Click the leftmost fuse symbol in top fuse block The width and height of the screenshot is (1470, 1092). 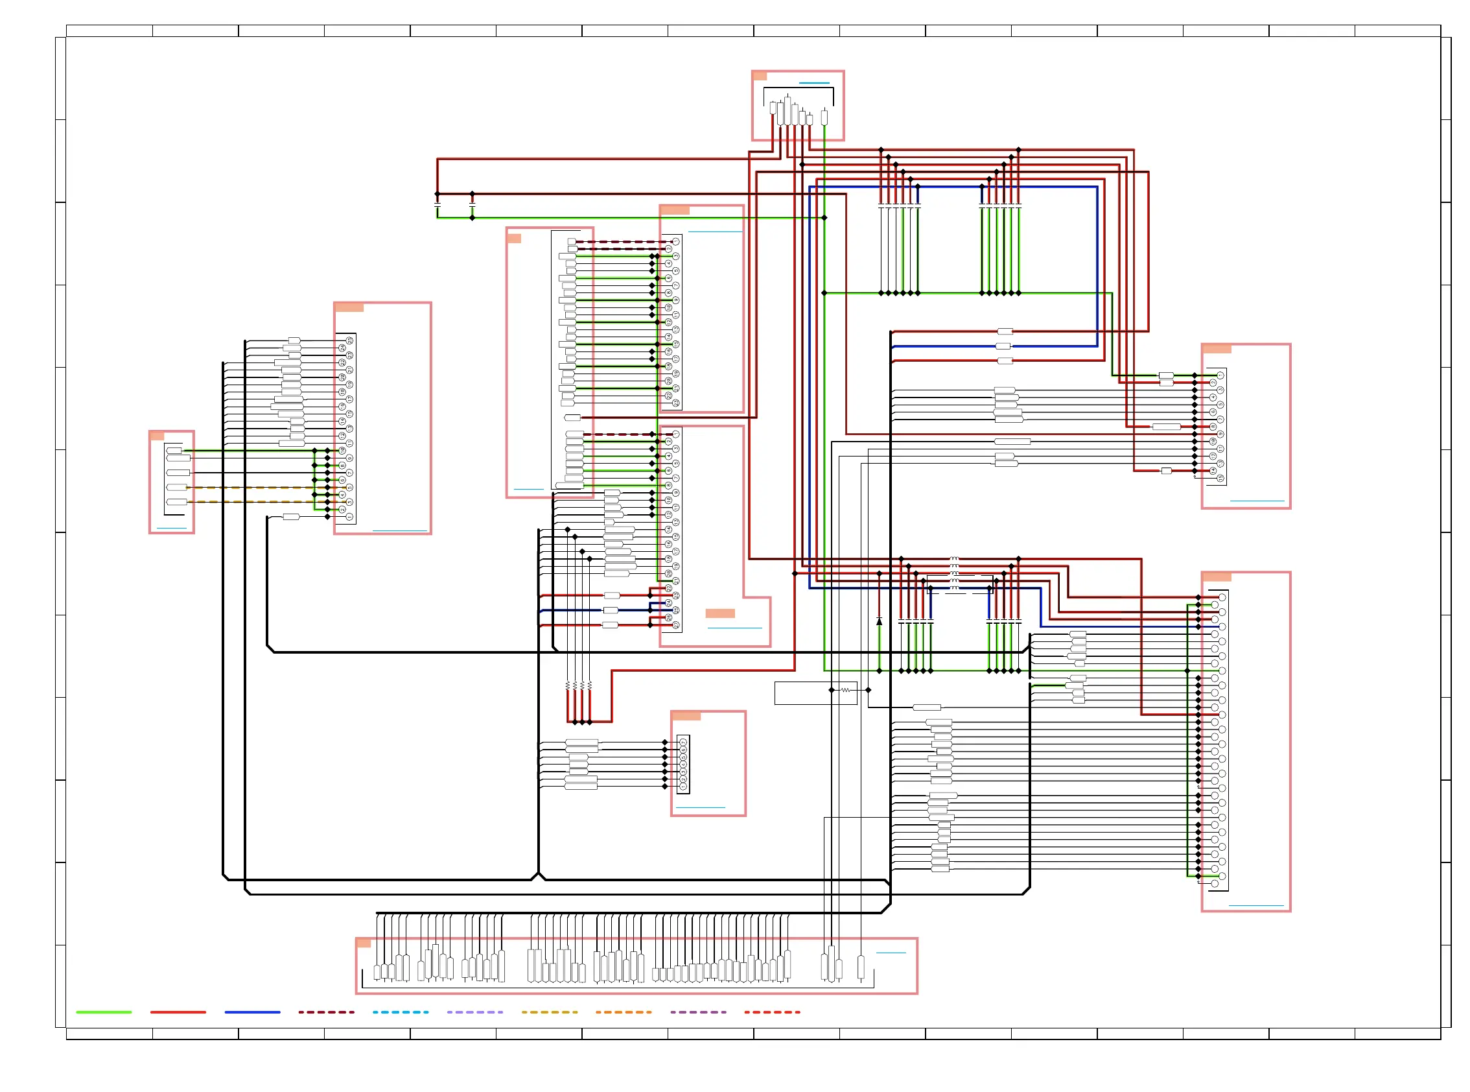pyautogui.click(x=773, y=108)
